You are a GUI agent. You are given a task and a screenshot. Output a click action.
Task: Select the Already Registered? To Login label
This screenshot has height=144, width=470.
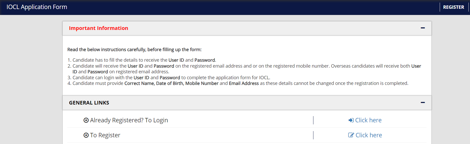(129, 120)
